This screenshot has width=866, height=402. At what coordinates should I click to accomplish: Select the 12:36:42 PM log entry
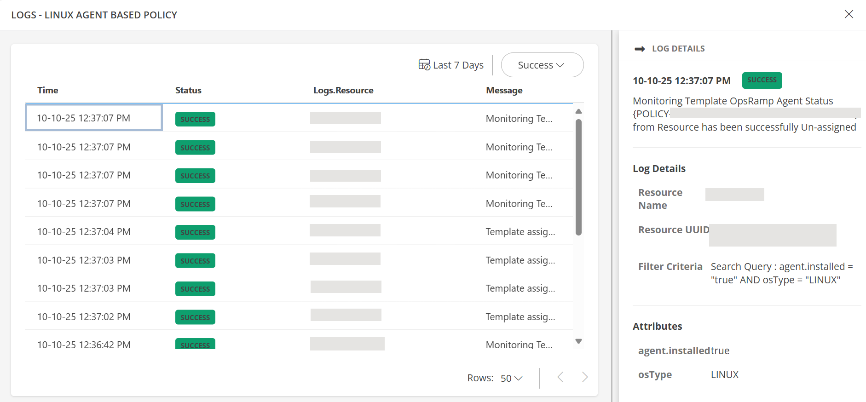(x=84, y=345)
